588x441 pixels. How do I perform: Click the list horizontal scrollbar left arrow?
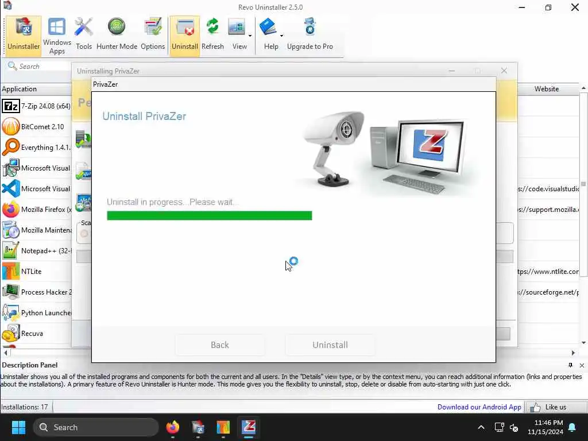(6, 353)
